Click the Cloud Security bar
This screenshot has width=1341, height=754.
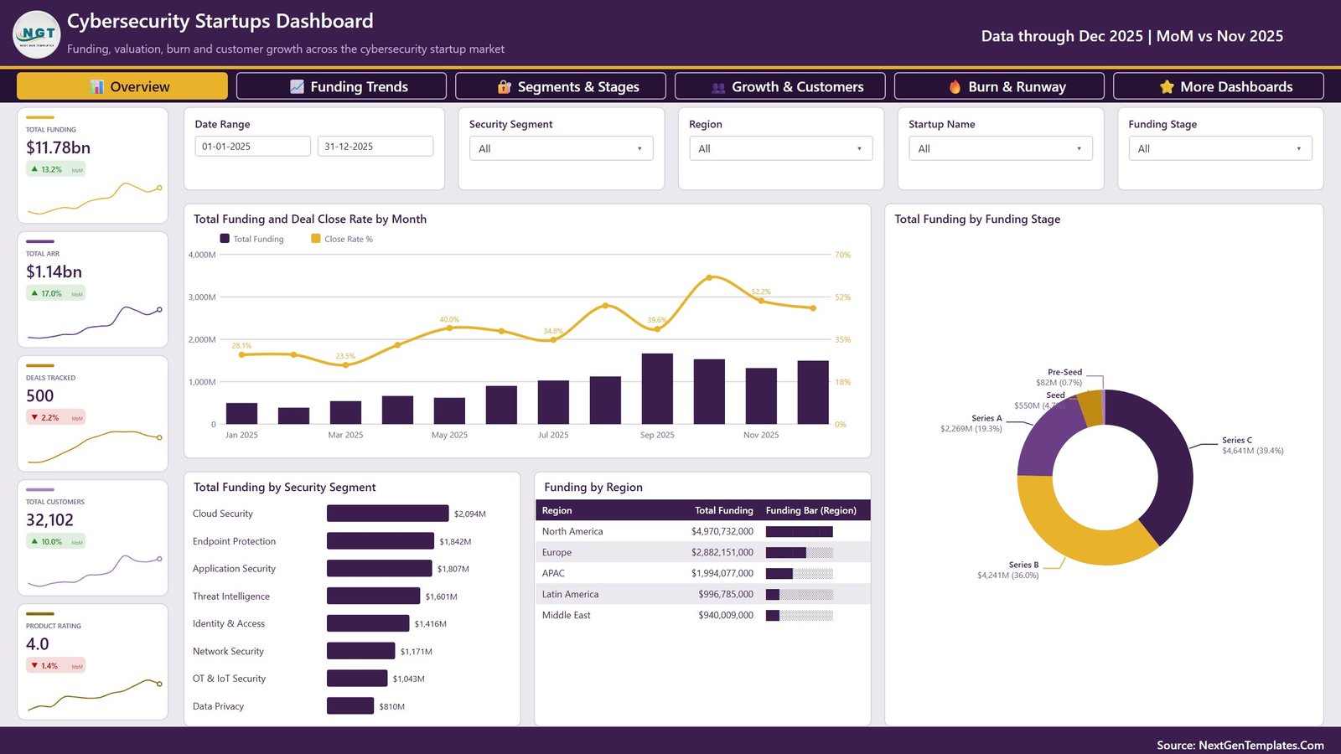[387, 514]
